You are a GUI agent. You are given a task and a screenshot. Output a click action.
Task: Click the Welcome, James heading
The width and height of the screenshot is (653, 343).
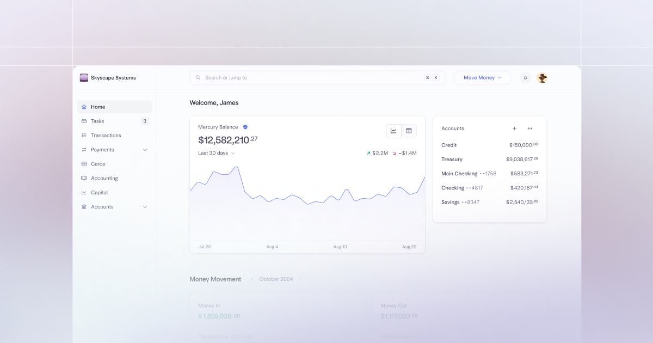[x=214, y=102]
